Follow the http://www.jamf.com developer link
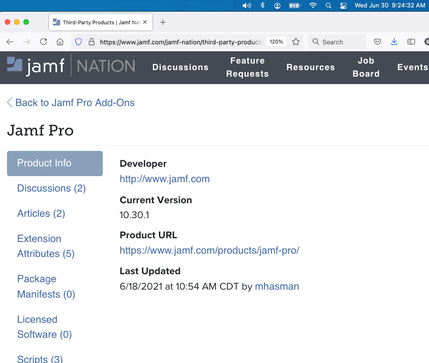 click(164, 179)
